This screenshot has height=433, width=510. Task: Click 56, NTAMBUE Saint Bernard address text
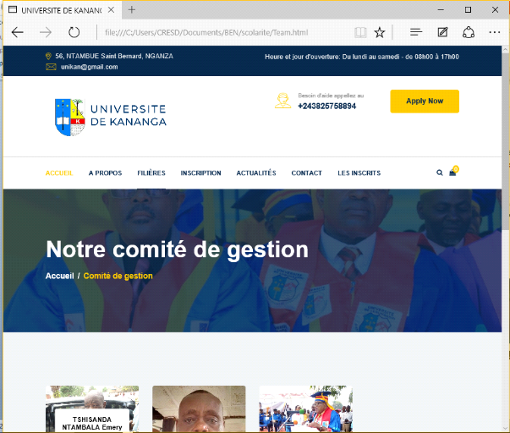(114, 57)
